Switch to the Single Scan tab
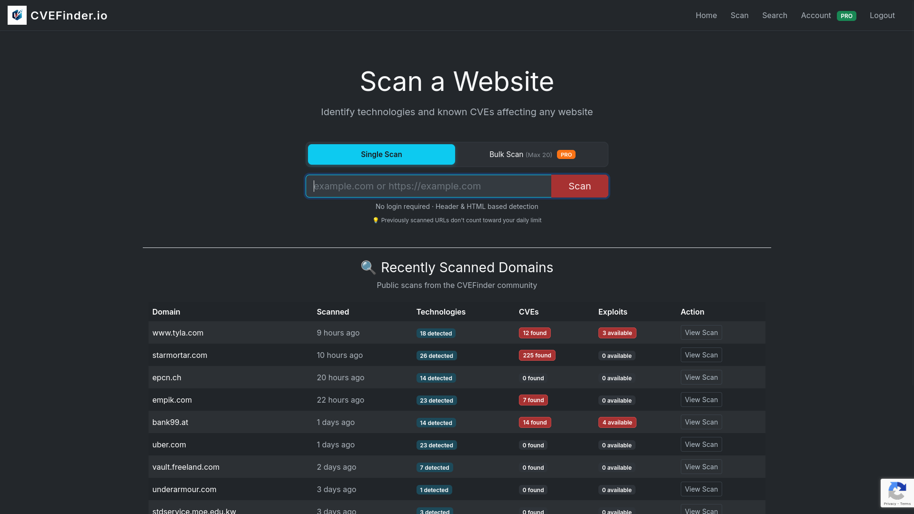The height and width of the screenshot is (514, 914). click(x=381, y=155)
